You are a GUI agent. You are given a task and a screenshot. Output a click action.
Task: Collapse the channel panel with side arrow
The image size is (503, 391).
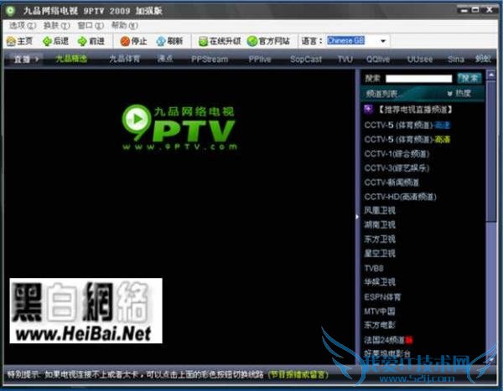tap(357, 217)
